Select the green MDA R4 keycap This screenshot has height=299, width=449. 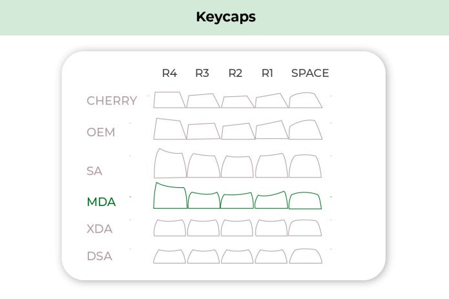click(x=170, y=196)
